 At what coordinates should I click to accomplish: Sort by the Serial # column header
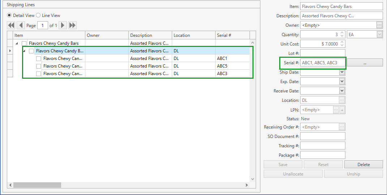(x=232, y=35)
